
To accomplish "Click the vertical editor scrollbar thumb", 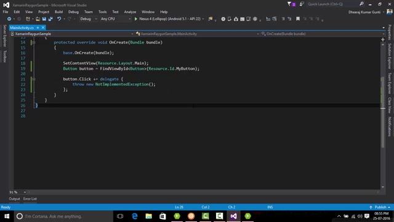I will (x=383, y=112).
